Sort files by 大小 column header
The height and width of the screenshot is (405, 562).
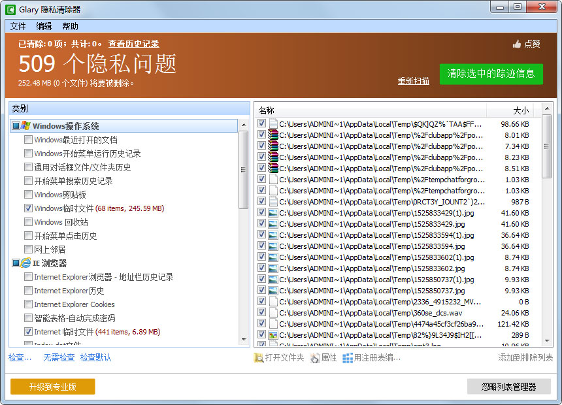[509, 110]
